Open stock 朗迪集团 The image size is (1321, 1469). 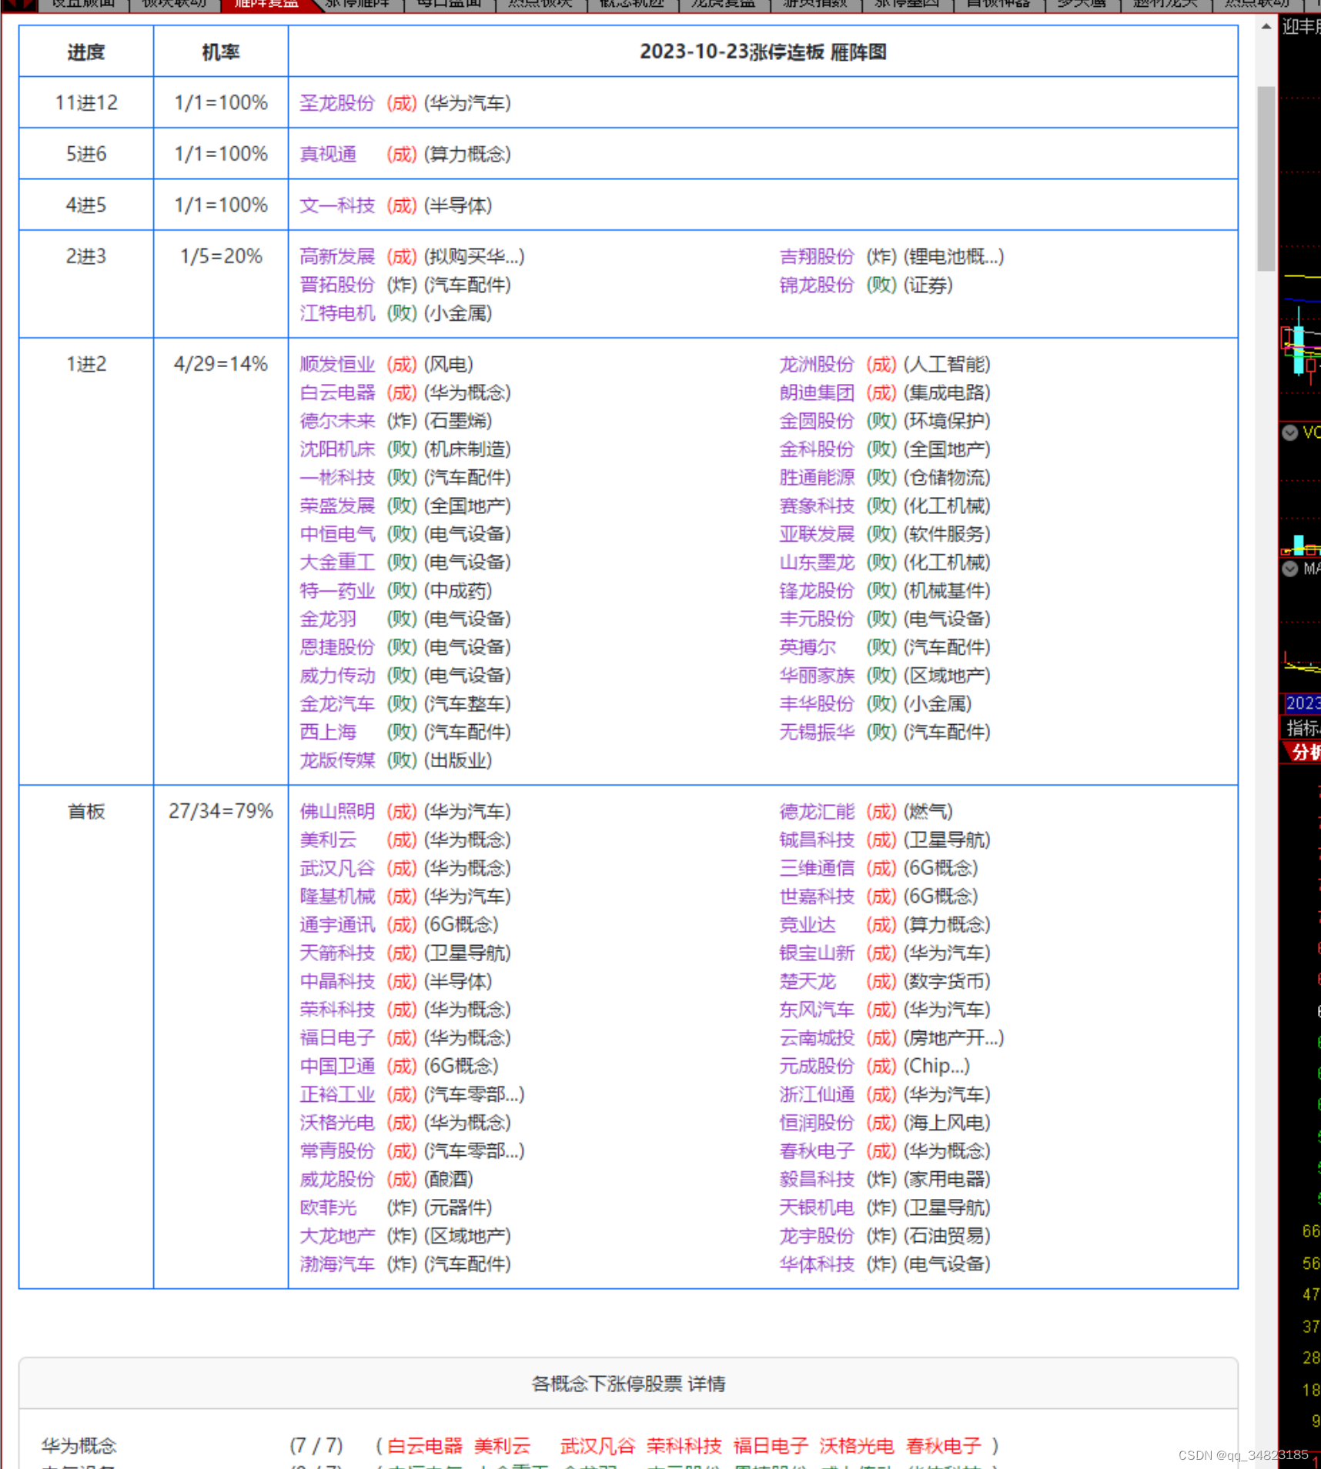[x=817, y=393]
